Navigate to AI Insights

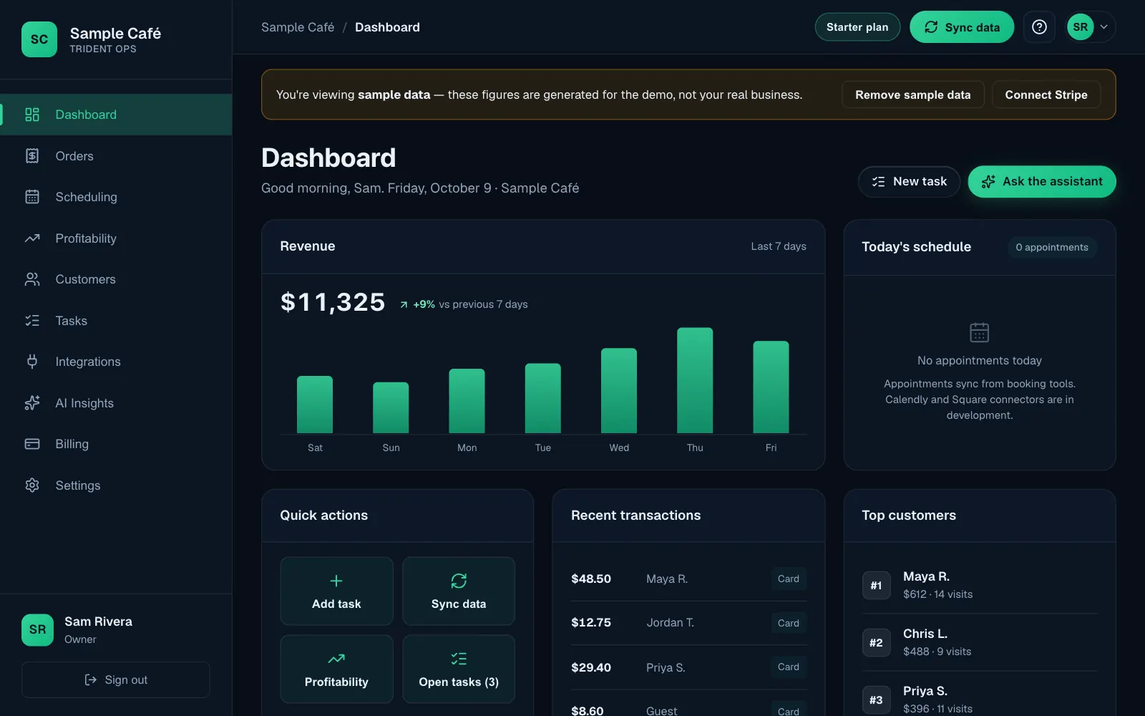click(x=116, y=403)
